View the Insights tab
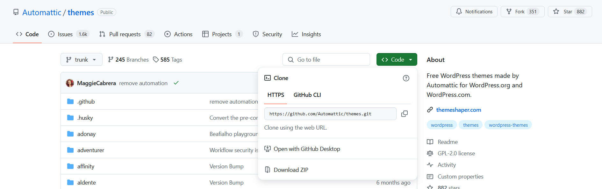 pyautogui.click(x=306, y=34)
